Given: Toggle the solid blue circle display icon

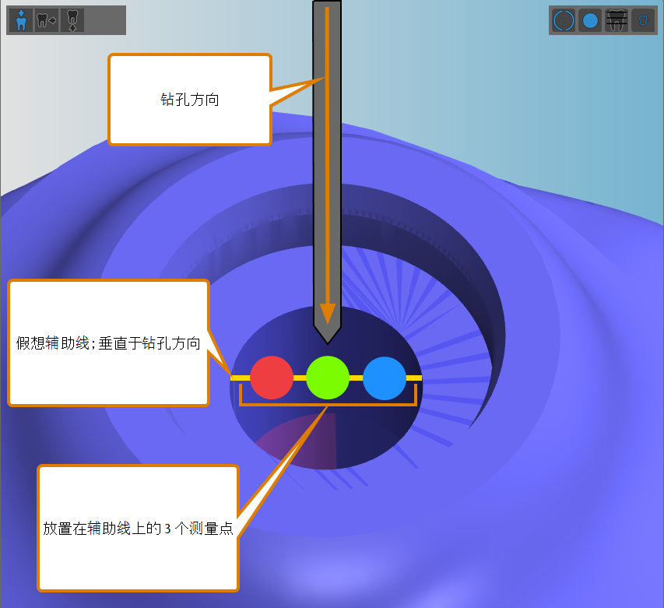Looking at the screenshot, I should (x=590, y=20).
